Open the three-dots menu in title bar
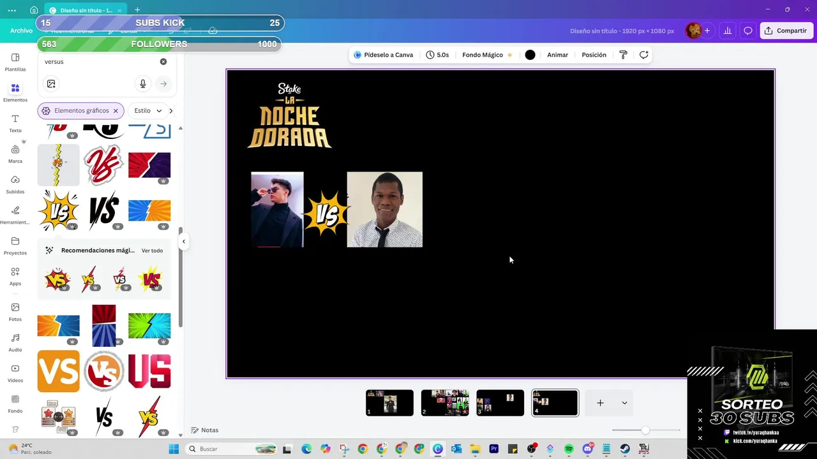This screenshot has height=459, width=817. (12, 10)
